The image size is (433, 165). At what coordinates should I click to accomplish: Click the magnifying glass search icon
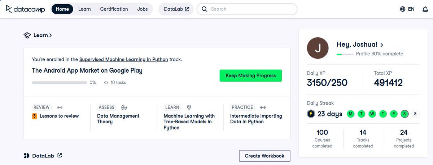click(x=205, y=9)
